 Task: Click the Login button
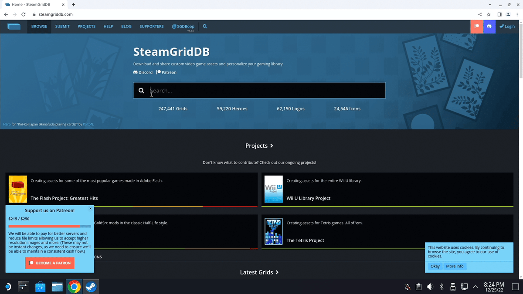point(507,27)
